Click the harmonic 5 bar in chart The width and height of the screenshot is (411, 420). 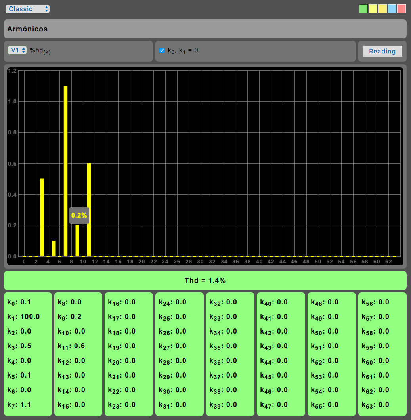[x=54, y=248]
